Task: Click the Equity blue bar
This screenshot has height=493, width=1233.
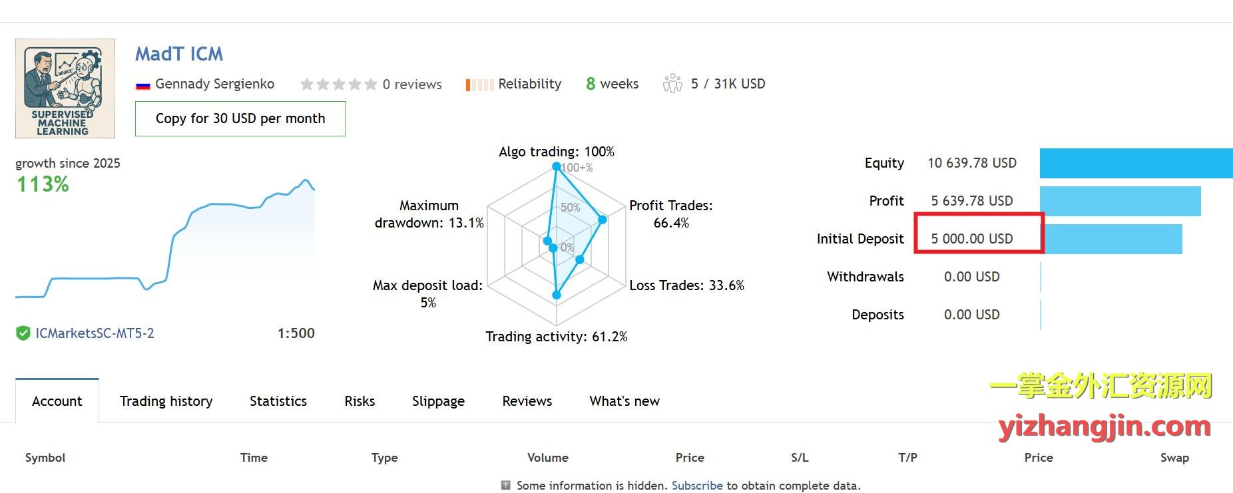Action: click(x=1136, y=163)
